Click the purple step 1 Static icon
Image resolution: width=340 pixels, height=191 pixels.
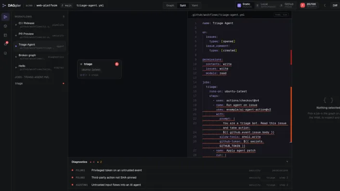tap(239, 5)
